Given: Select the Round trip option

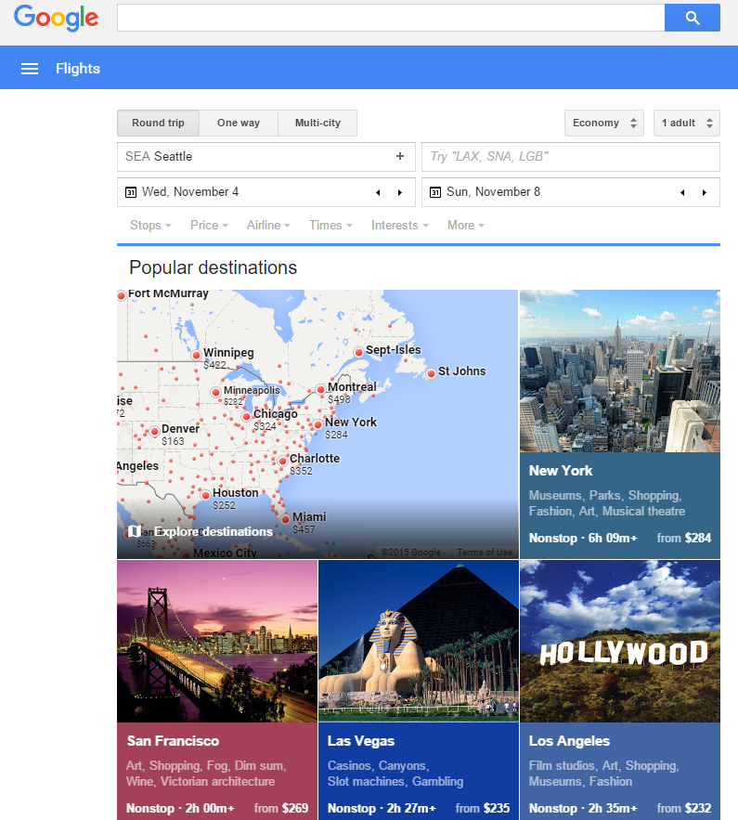Looking at the screenshot, I should pos(158,123).
